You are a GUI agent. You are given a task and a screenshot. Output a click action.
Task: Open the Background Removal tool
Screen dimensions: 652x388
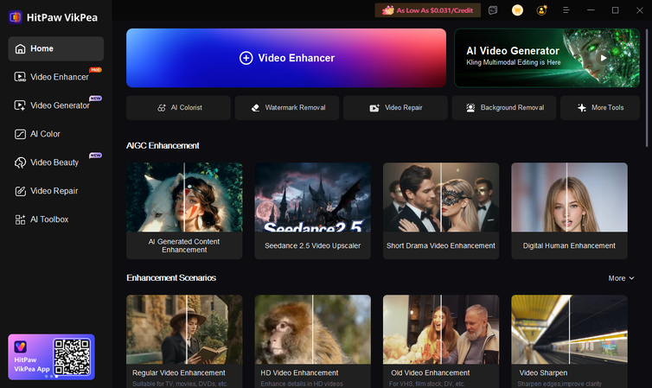tap(504, 108)
